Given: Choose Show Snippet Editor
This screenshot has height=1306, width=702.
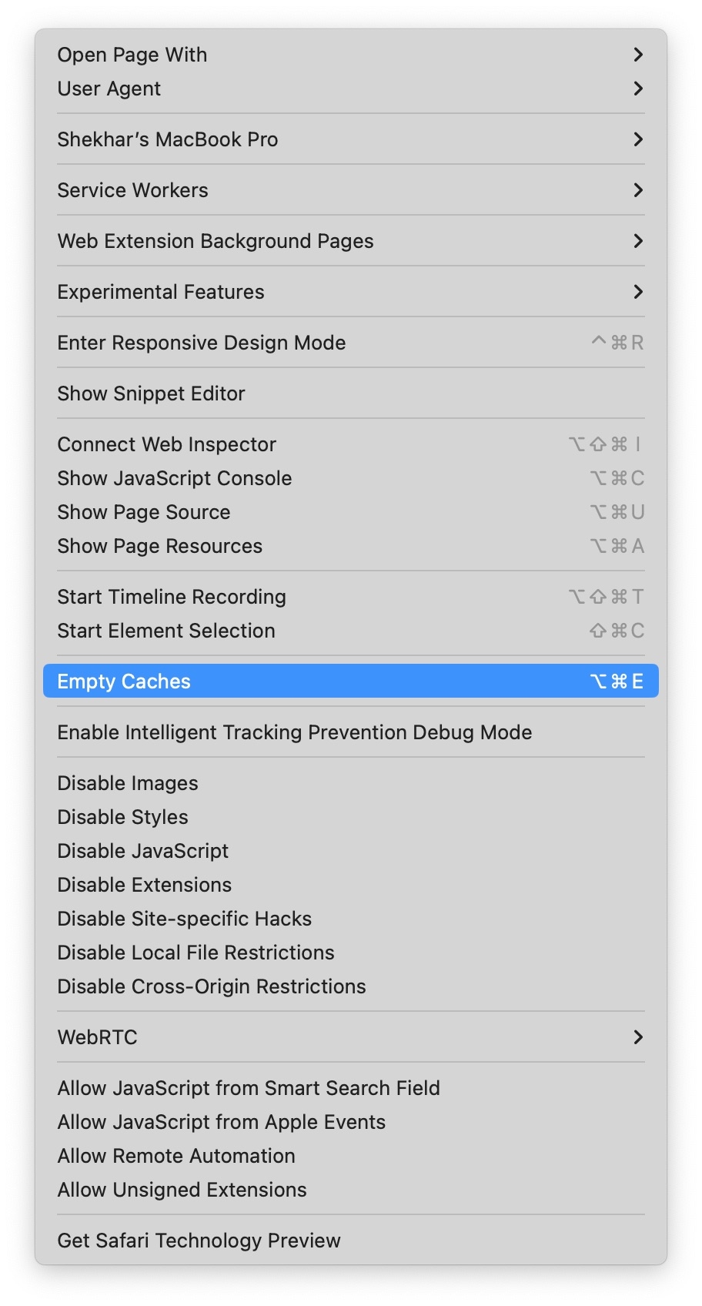Looking at the screenshot, I should coord(350,393).
